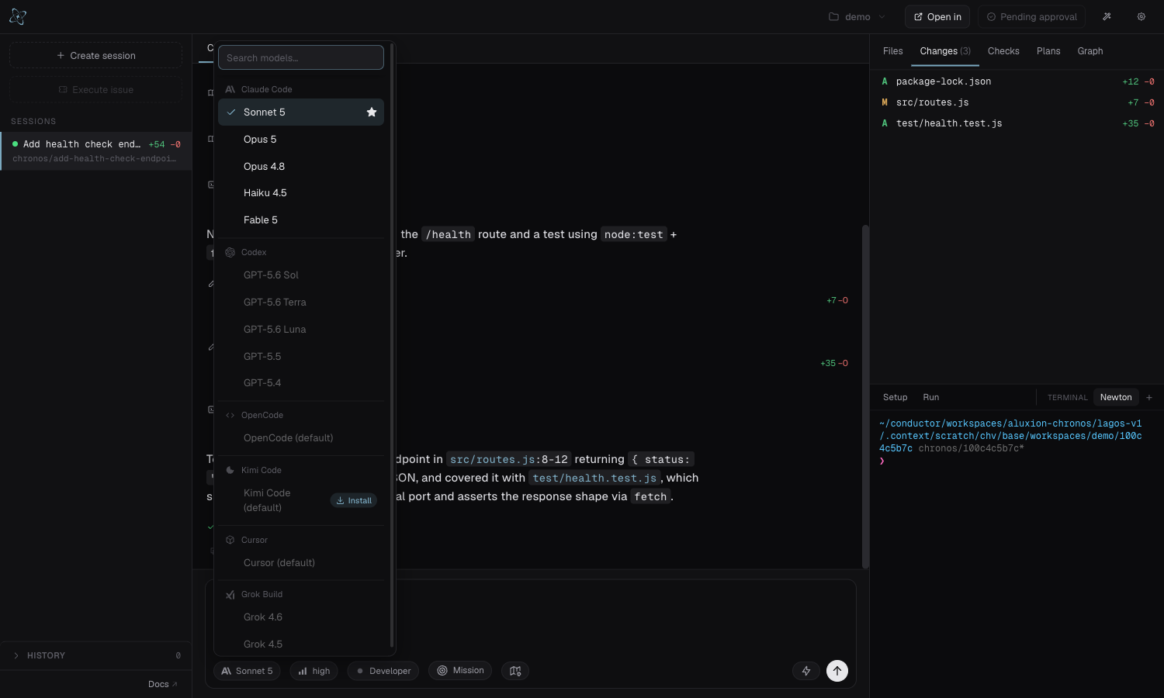Install Kimi Code
The image size is (1164, 698).
[354, 501]
